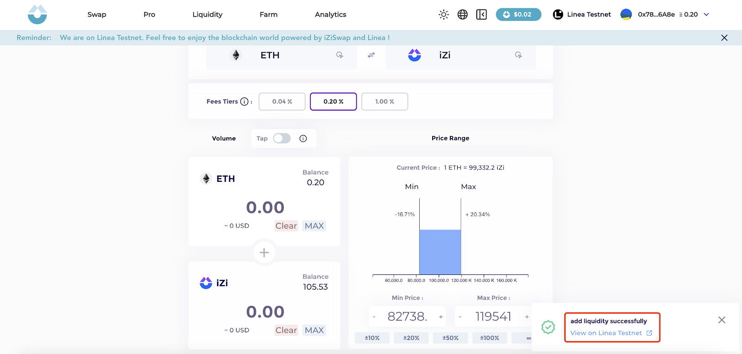The height and width of the screenshot is (354, 742).
Task: Set MAX ETH amount
Action: pos(314,226)
